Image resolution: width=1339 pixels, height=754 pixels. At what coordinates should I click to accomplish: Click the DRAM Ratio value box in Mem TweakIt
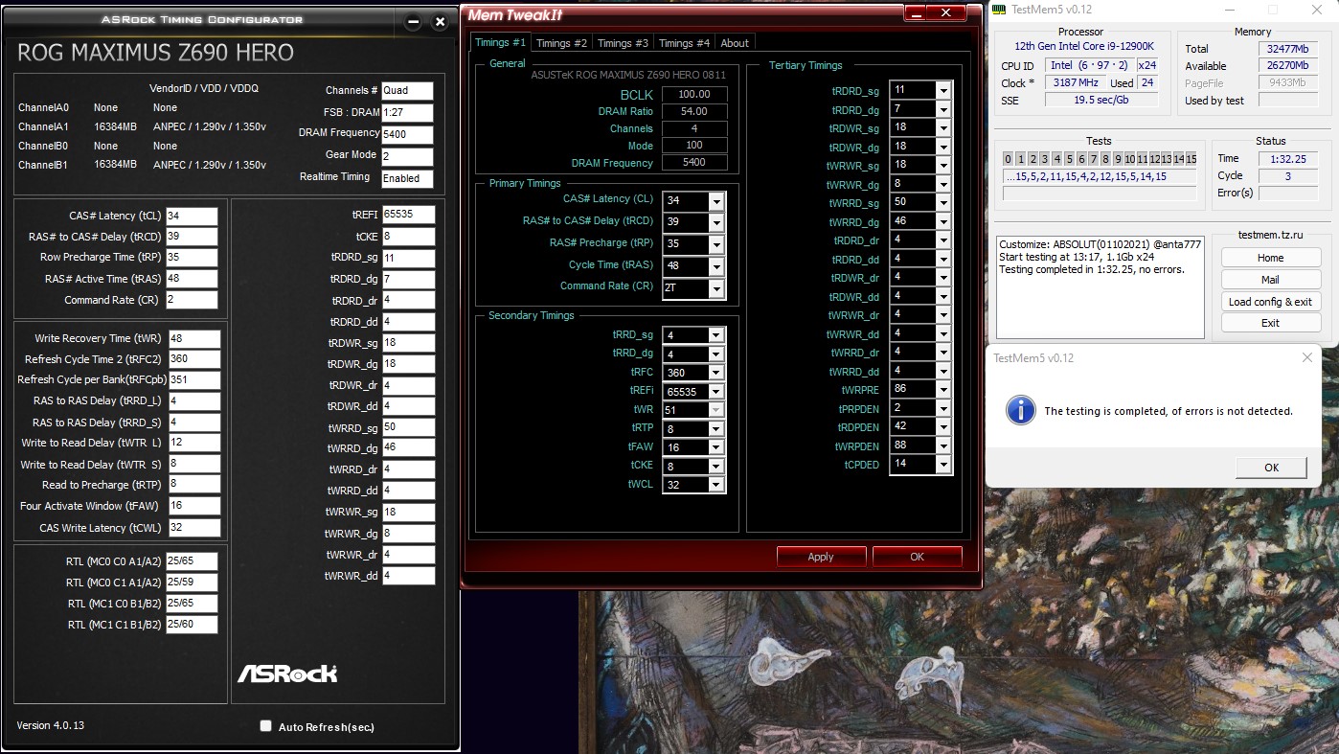point(693,111)
